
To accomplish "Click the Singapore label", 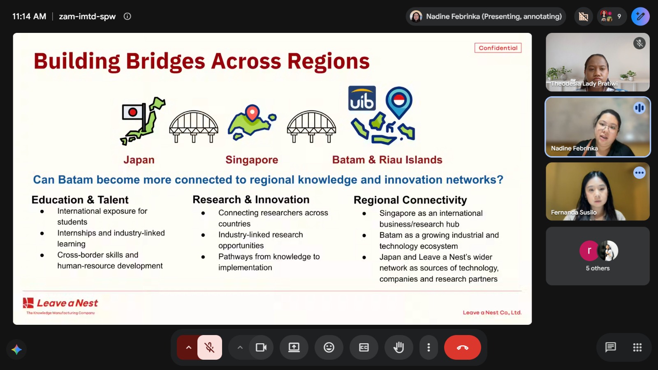I will tap(252, 160).
